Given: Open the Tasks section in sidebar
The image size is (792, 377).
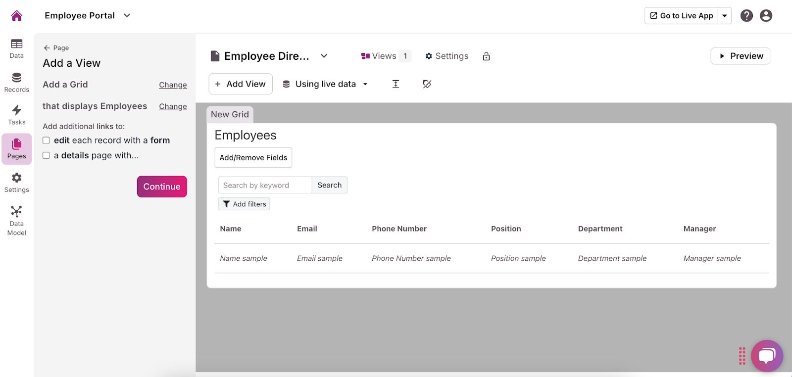Looking at the screenshot, I should point(16,115).
